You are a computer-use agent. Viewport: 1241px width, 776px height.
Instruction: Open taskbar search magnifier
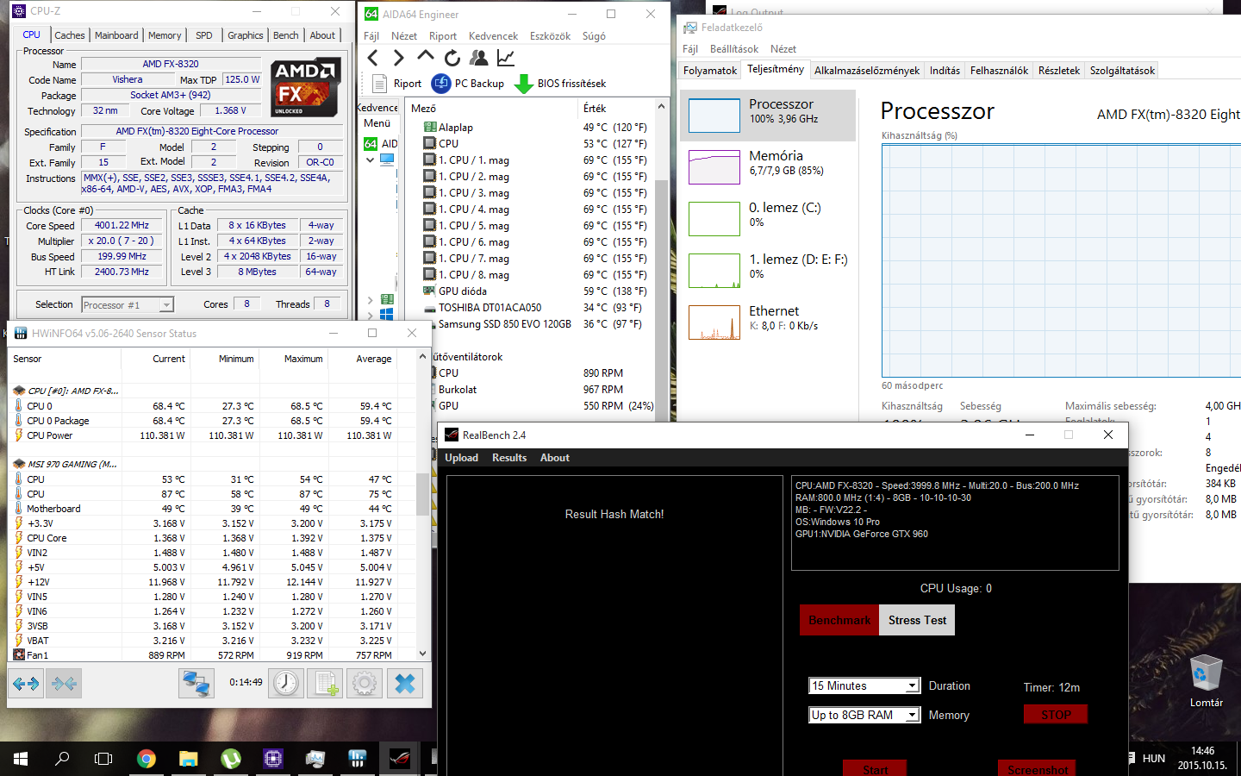[x=62, y=759]
